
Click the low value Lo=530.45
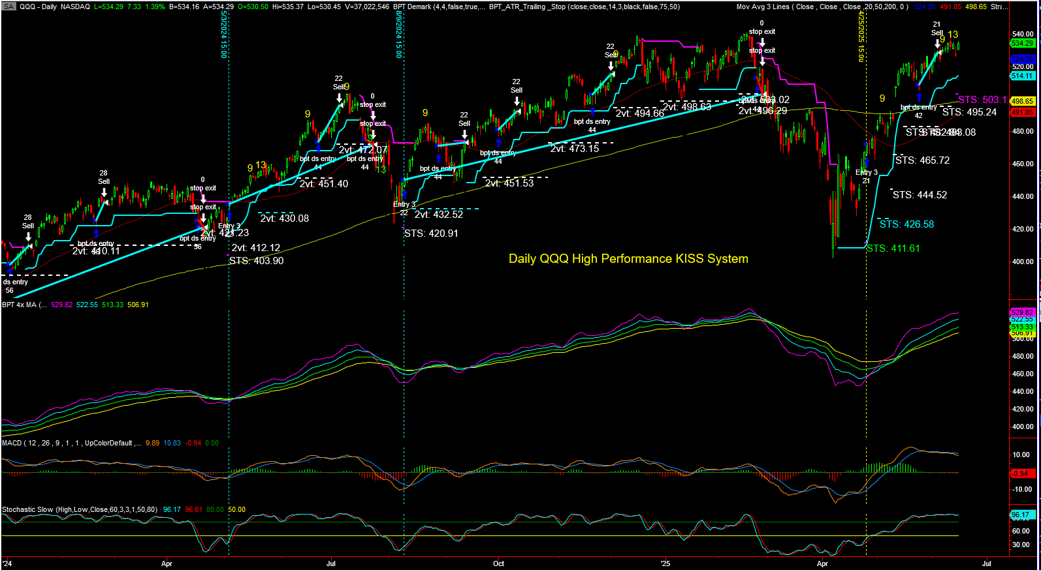(323, 7)
